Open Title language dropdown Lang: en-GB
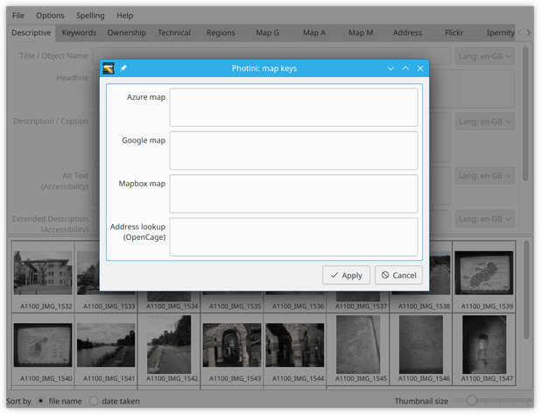Screen dimensions: 541x415 [x=485, y=56]
